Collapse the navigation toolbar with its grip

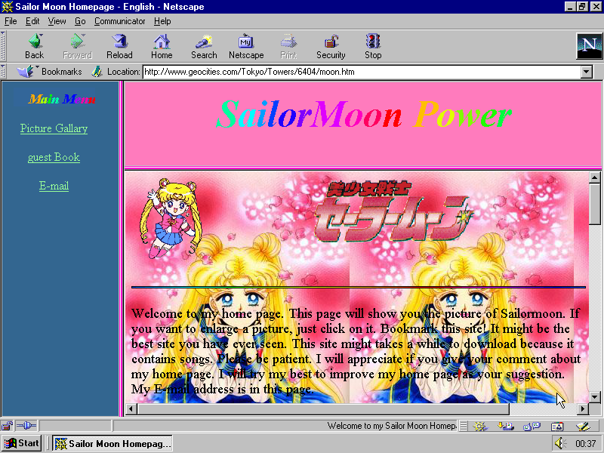coord(3,46)
